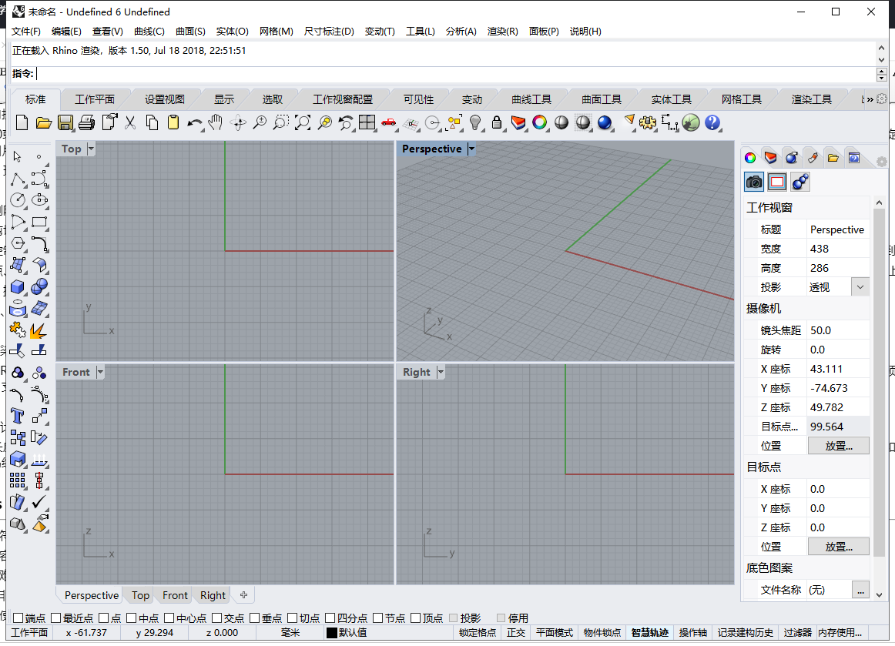This screenshot has width=895, height=646.
Task: Click the padlock Lock objects icon
Action: click(497, 122)
